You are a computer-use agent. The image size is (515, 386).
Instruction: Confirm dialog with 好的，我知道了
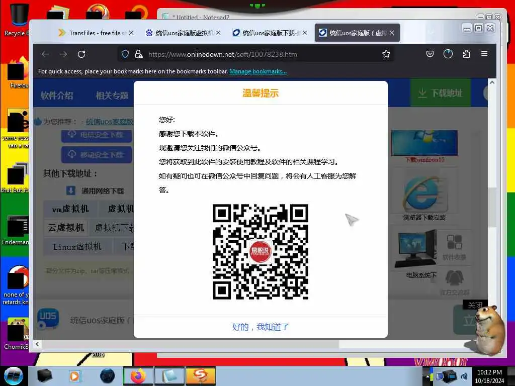(x=261, y=327)
